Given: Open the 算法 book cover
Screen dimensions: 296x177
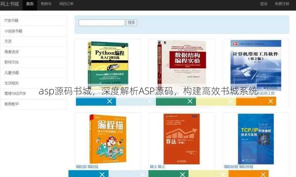Looking at the screenshot, I should 181,139.
